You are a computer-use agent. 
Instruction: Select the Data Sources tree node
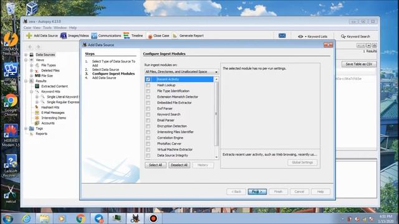coord(45,55)
